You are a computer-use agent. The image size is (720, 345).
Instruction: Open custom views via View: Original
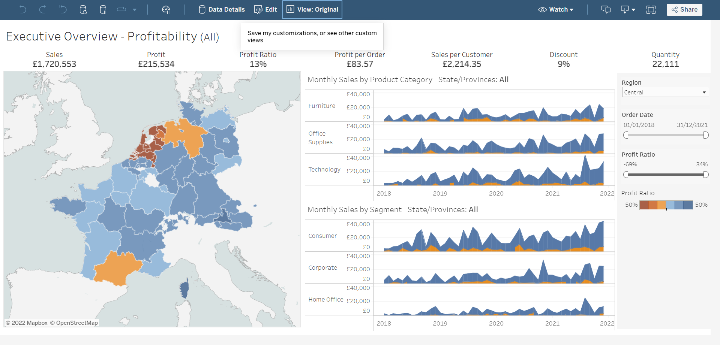point(312,9)
